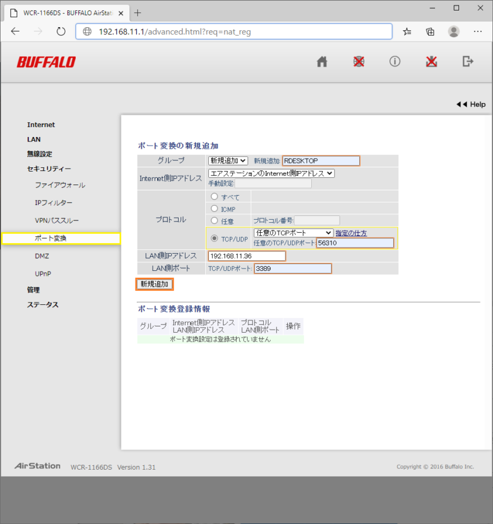Go back with browser back arrow
The image size is (493, 524).
point(15,31)
